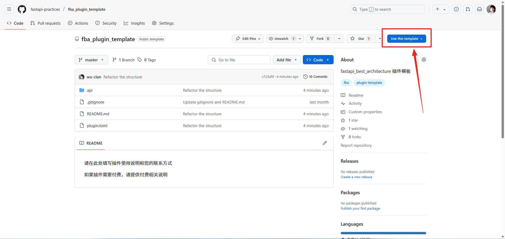This screenshot has height=239, width=505.
Task: Expand the master branch dropdown
Action: tap(91, 60)
